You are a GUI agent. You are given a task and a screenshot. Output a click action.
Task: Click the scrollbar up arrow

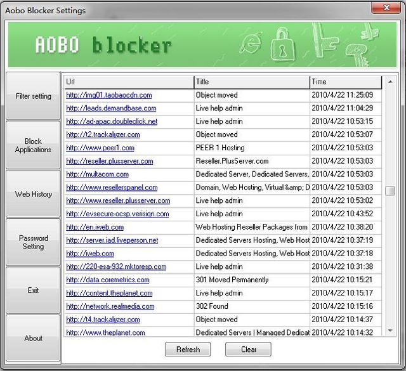(x=390, y=82)
